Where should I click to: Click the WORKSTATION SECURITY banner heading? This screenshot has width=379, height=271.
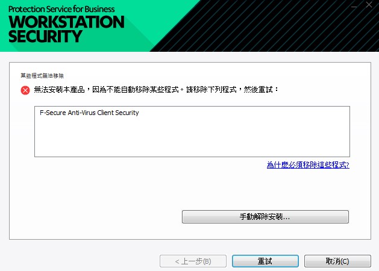click(66, 29)
